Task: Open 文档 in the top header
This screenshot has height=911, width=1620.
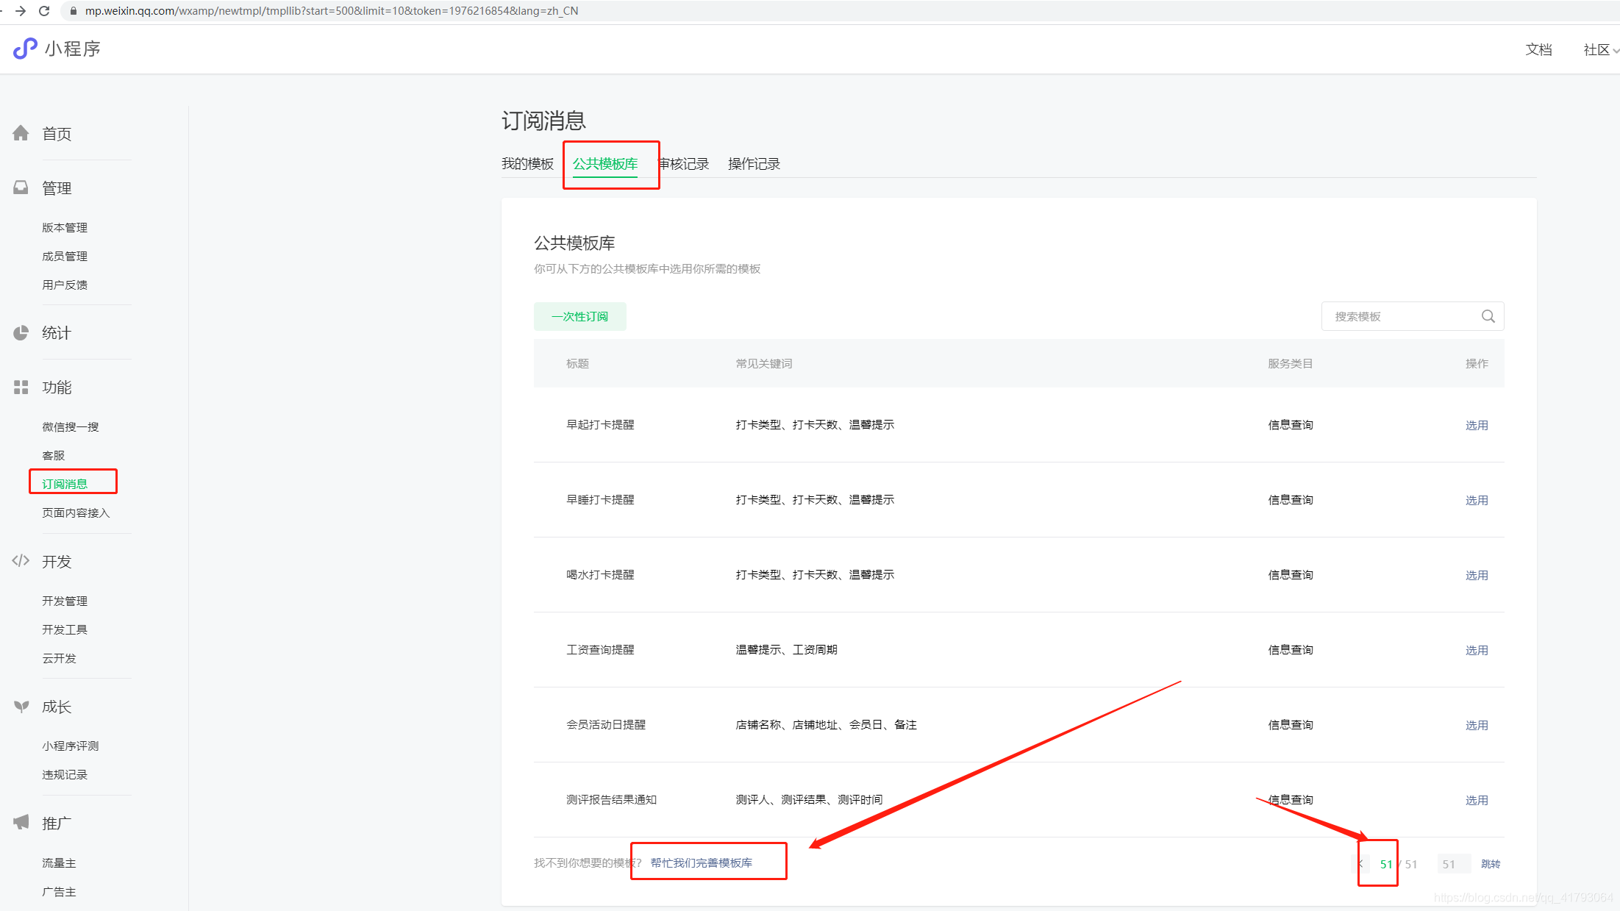Action: click(x=1538, y=49)
